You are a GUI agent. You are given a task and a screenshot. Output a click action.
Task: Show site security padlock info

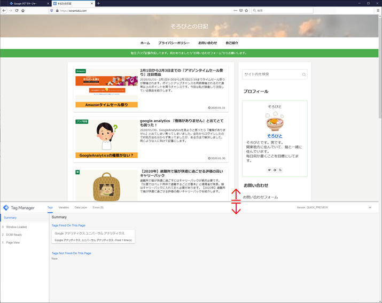57,11
